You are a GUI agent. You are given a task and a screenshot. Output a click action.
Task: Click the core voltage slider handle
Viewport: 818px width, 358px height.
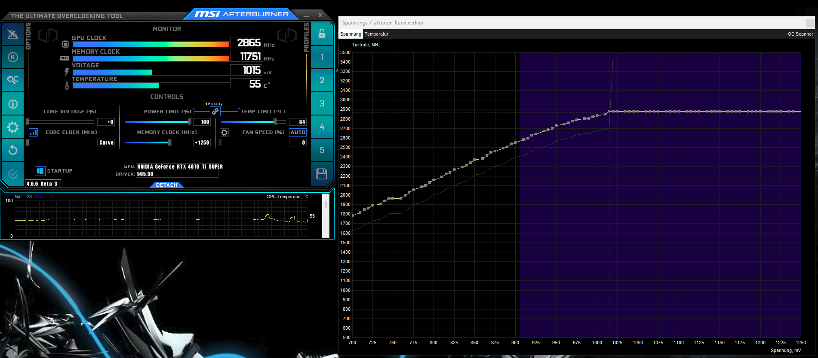tap(28, 122)
